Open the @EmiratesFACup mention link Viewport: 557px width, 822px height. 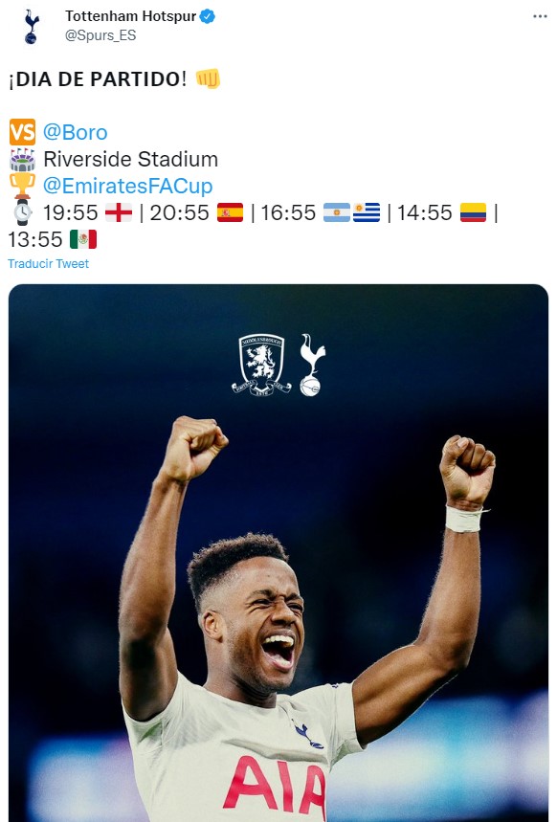(127, 186)
